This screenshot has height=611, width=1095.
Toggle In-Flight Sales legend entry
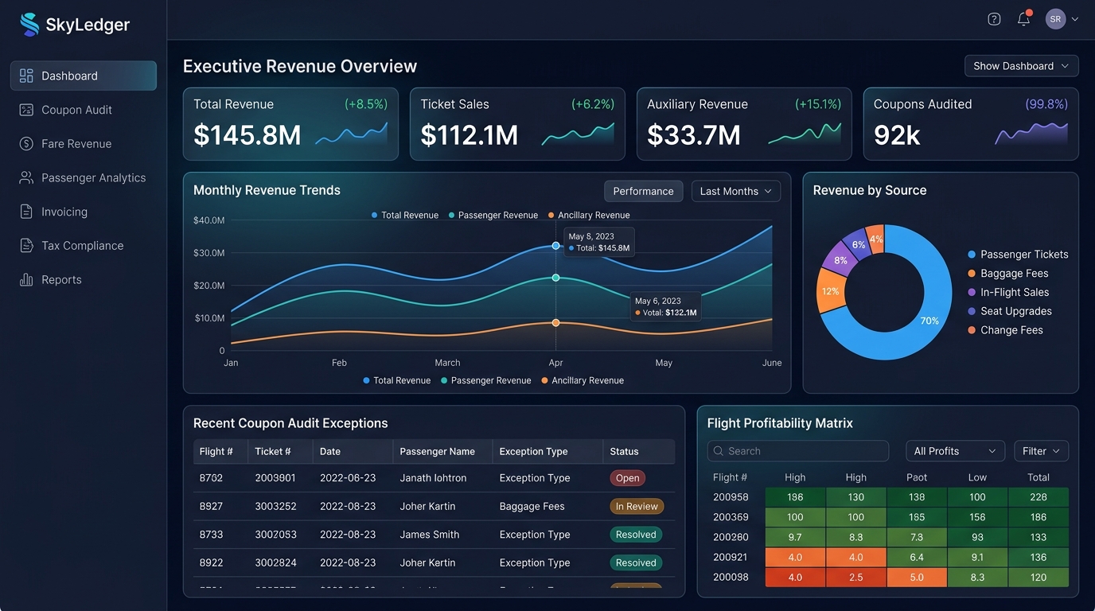(x=1008, y=292)
